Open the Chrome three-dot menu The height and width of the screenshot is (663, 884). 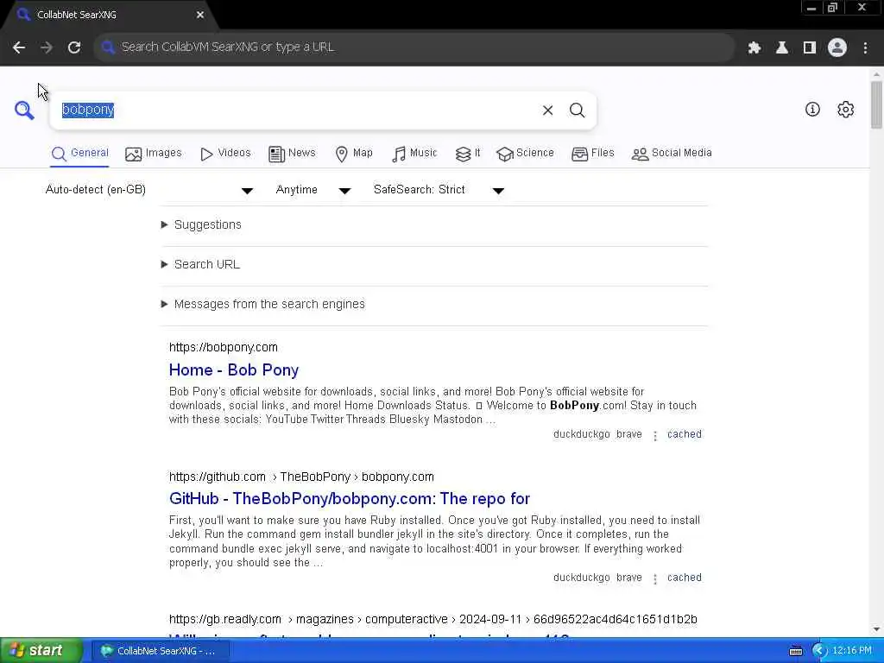click(x=865, y=47)
